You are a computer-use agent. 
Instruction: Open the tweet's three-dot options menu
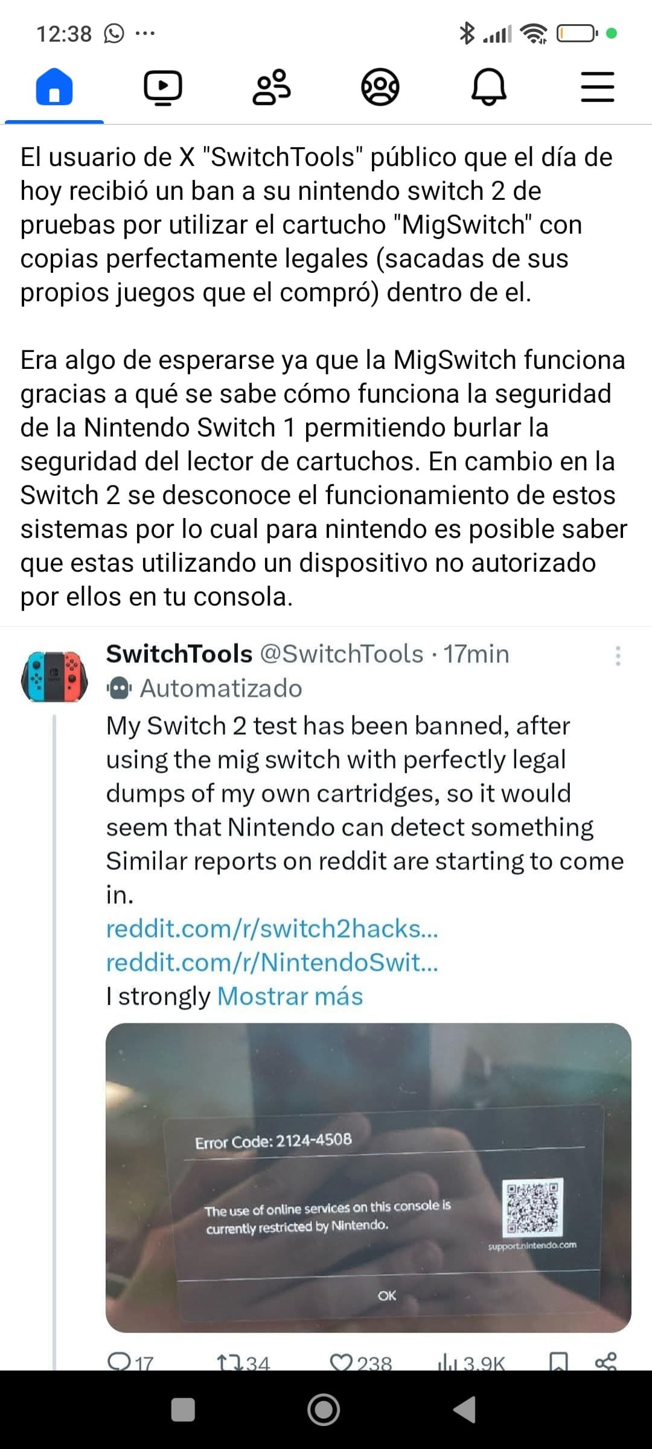coord(618,656)
